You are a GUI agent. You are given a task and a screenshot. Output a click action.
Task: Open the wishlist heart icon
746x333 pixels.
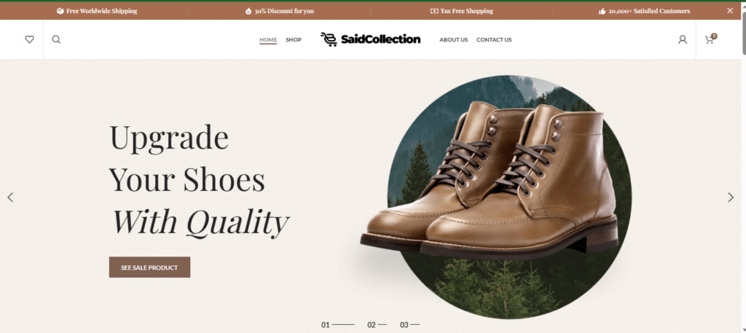coord(29,39)
